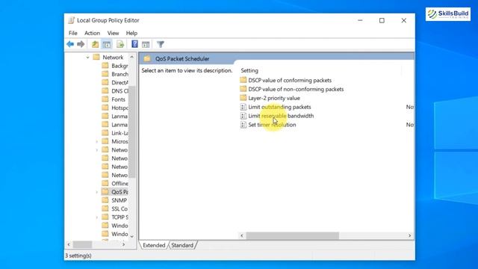
Task: Click the Limit outstanding packets policy icon
Action: tap(243, 107)
